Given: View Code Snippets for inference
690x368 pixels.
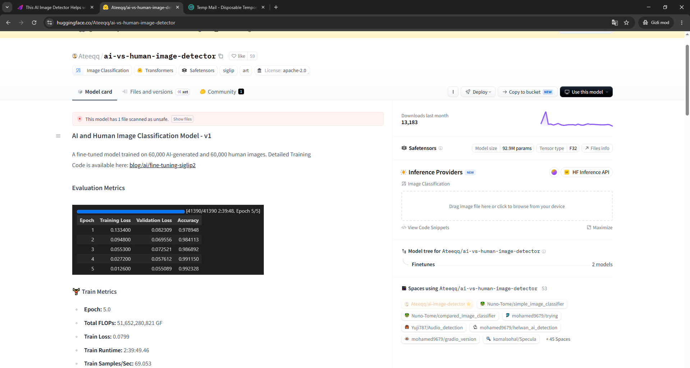Looking at the screenshot, I should [x=425, y=227].
